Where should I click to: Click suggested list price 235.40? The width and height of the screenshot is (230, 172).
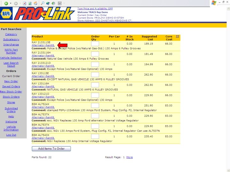149,136
